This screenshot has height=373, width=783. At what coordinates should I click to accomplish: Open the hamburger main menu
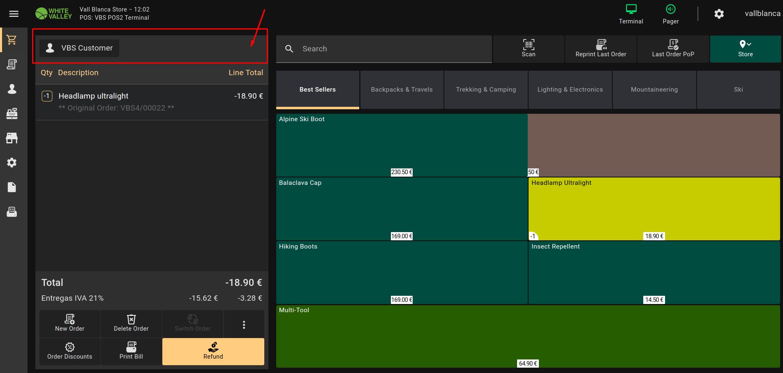tap(14, 14)
